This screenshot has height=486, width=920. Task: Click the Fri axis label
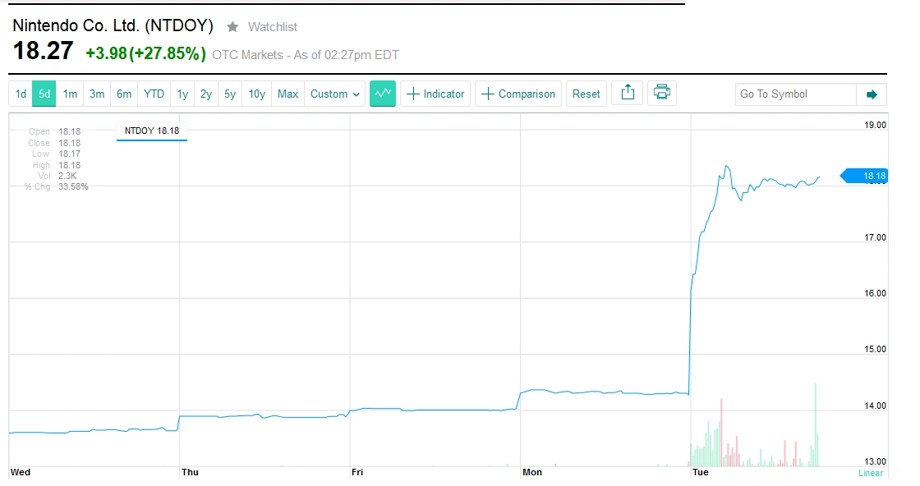coord(357,472)
